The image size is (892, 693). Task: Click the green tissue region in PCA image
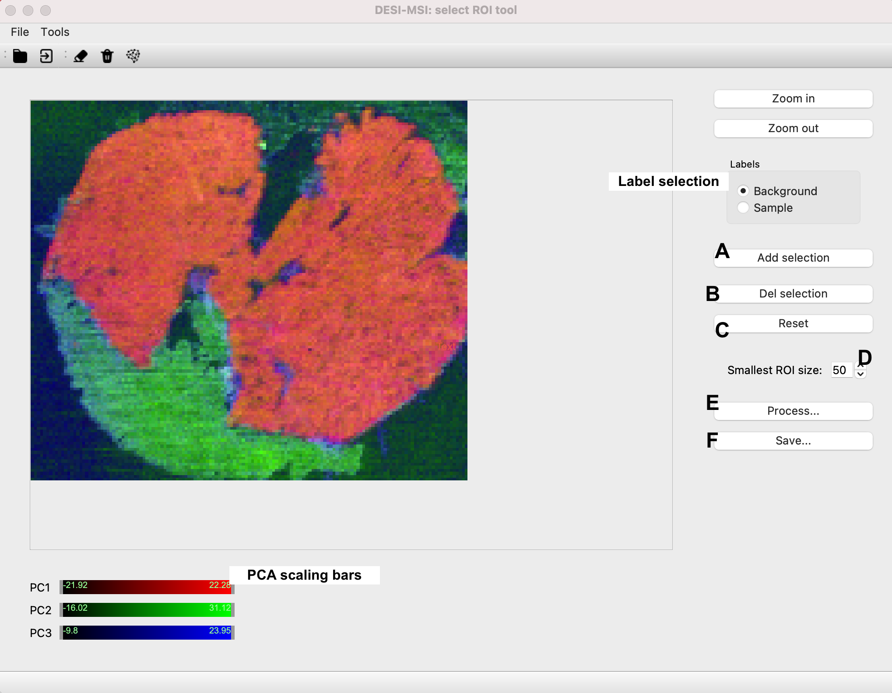tap(175, 411)
